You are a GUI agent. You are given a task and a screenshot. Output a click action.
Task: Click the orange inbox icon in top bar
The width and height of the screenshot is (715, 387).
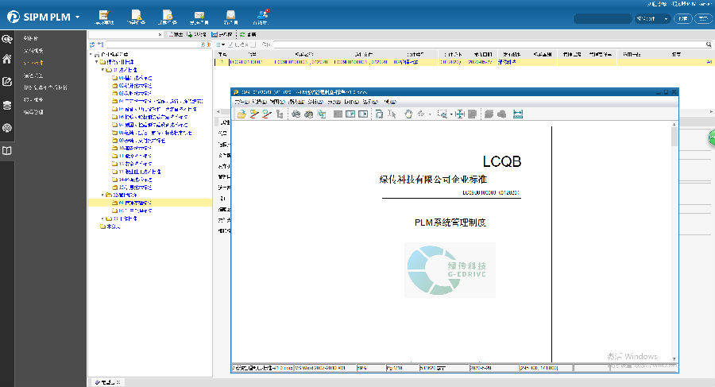point(230,14)
